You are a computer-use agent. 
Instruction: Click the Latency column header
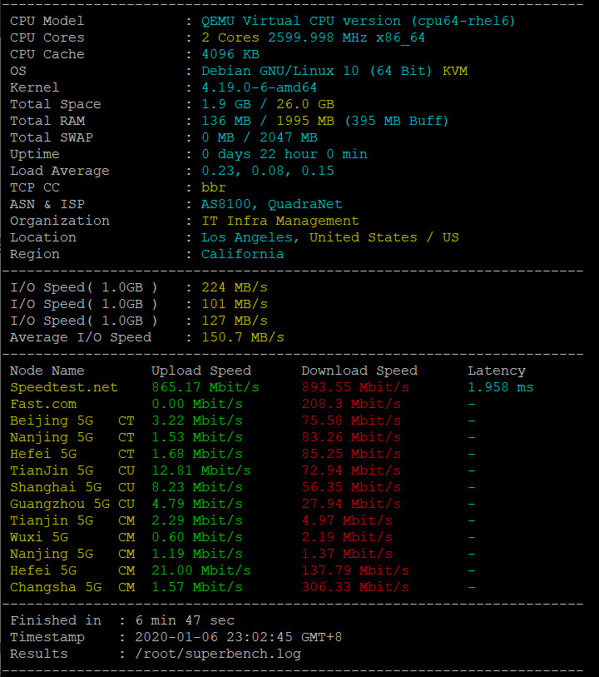pos(496,371)
